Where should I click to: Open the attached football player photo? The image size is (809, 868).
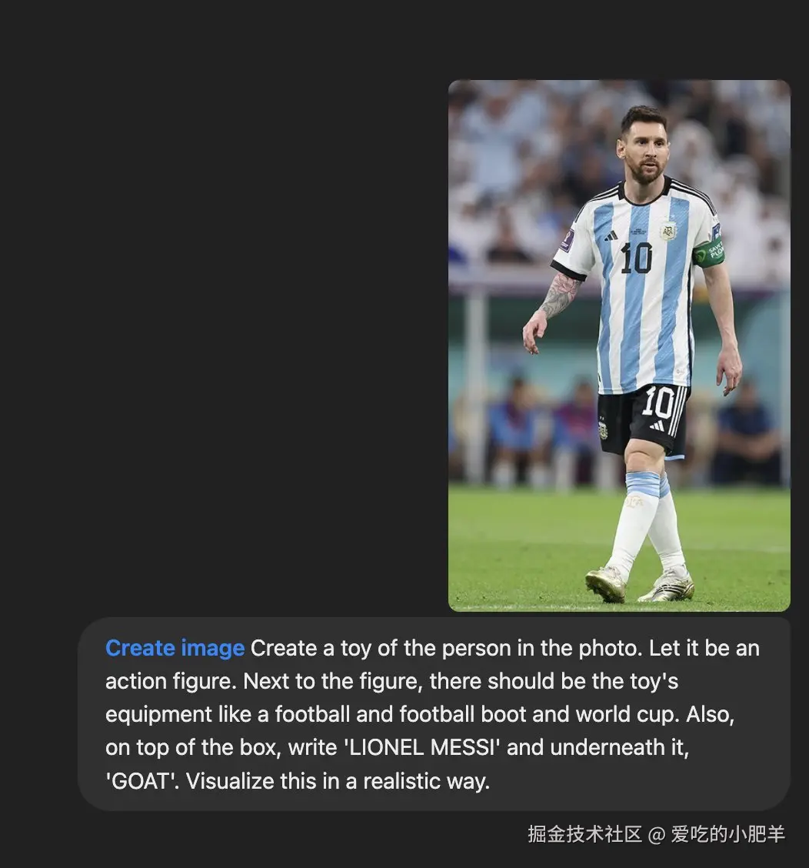click(619, 346)
